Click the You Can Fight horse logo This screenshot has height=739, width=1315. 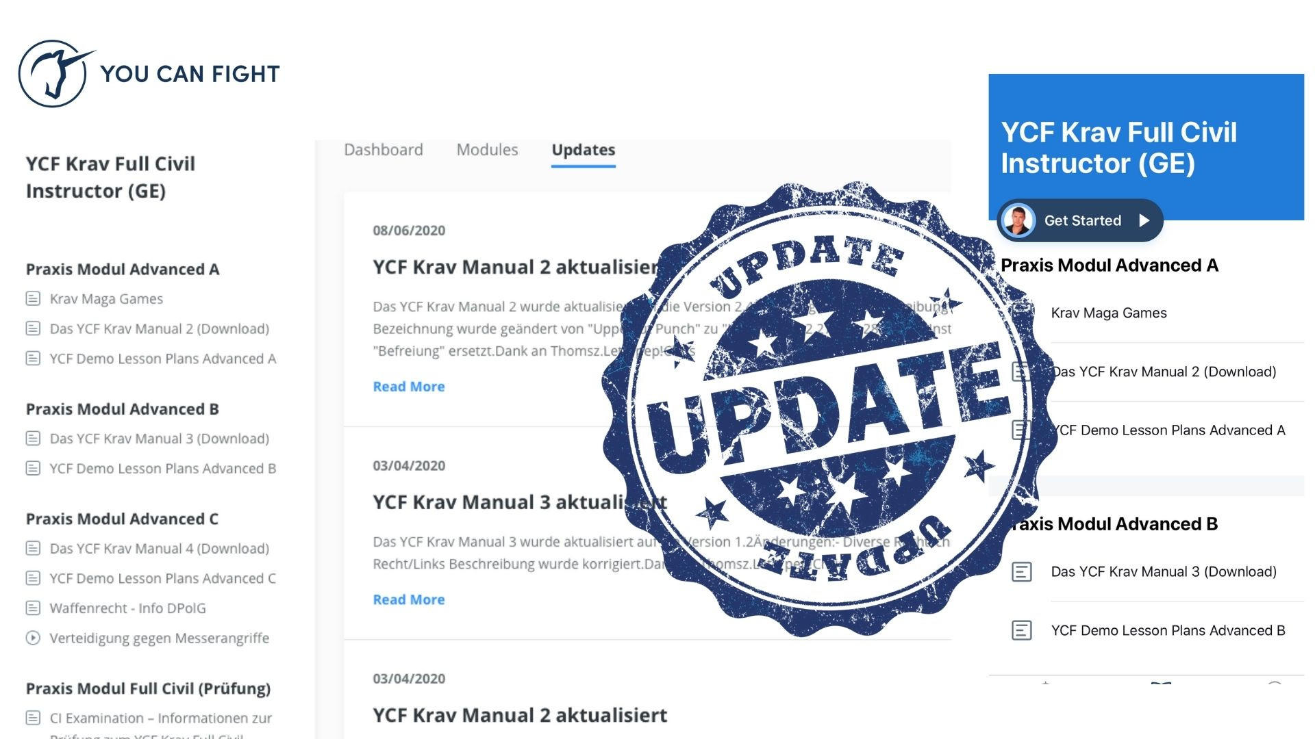tap(53, 74)
